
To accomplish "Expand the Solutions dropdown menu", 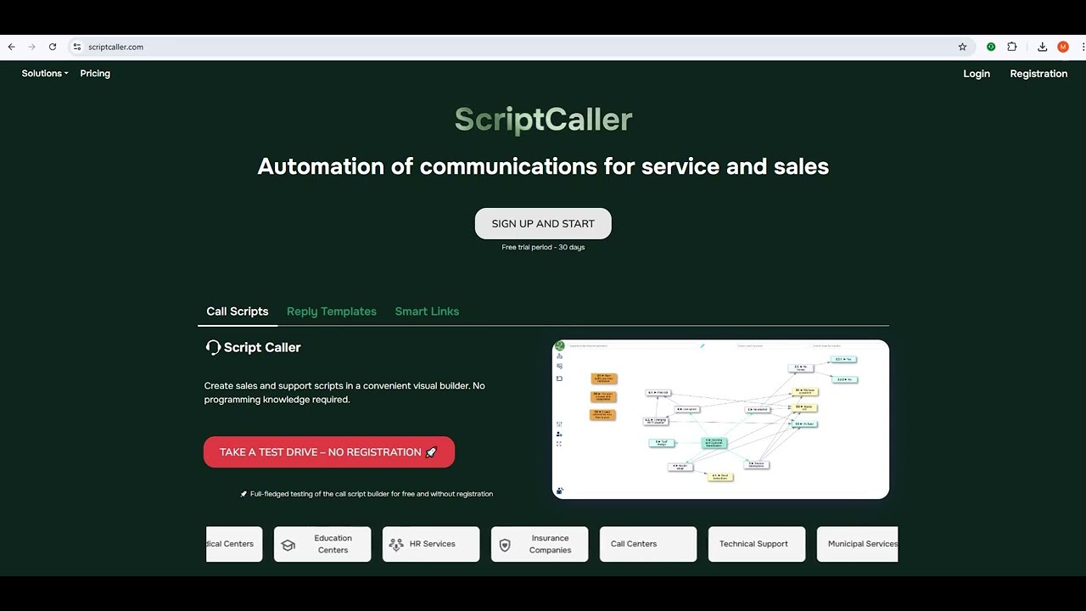I will 45,73.
